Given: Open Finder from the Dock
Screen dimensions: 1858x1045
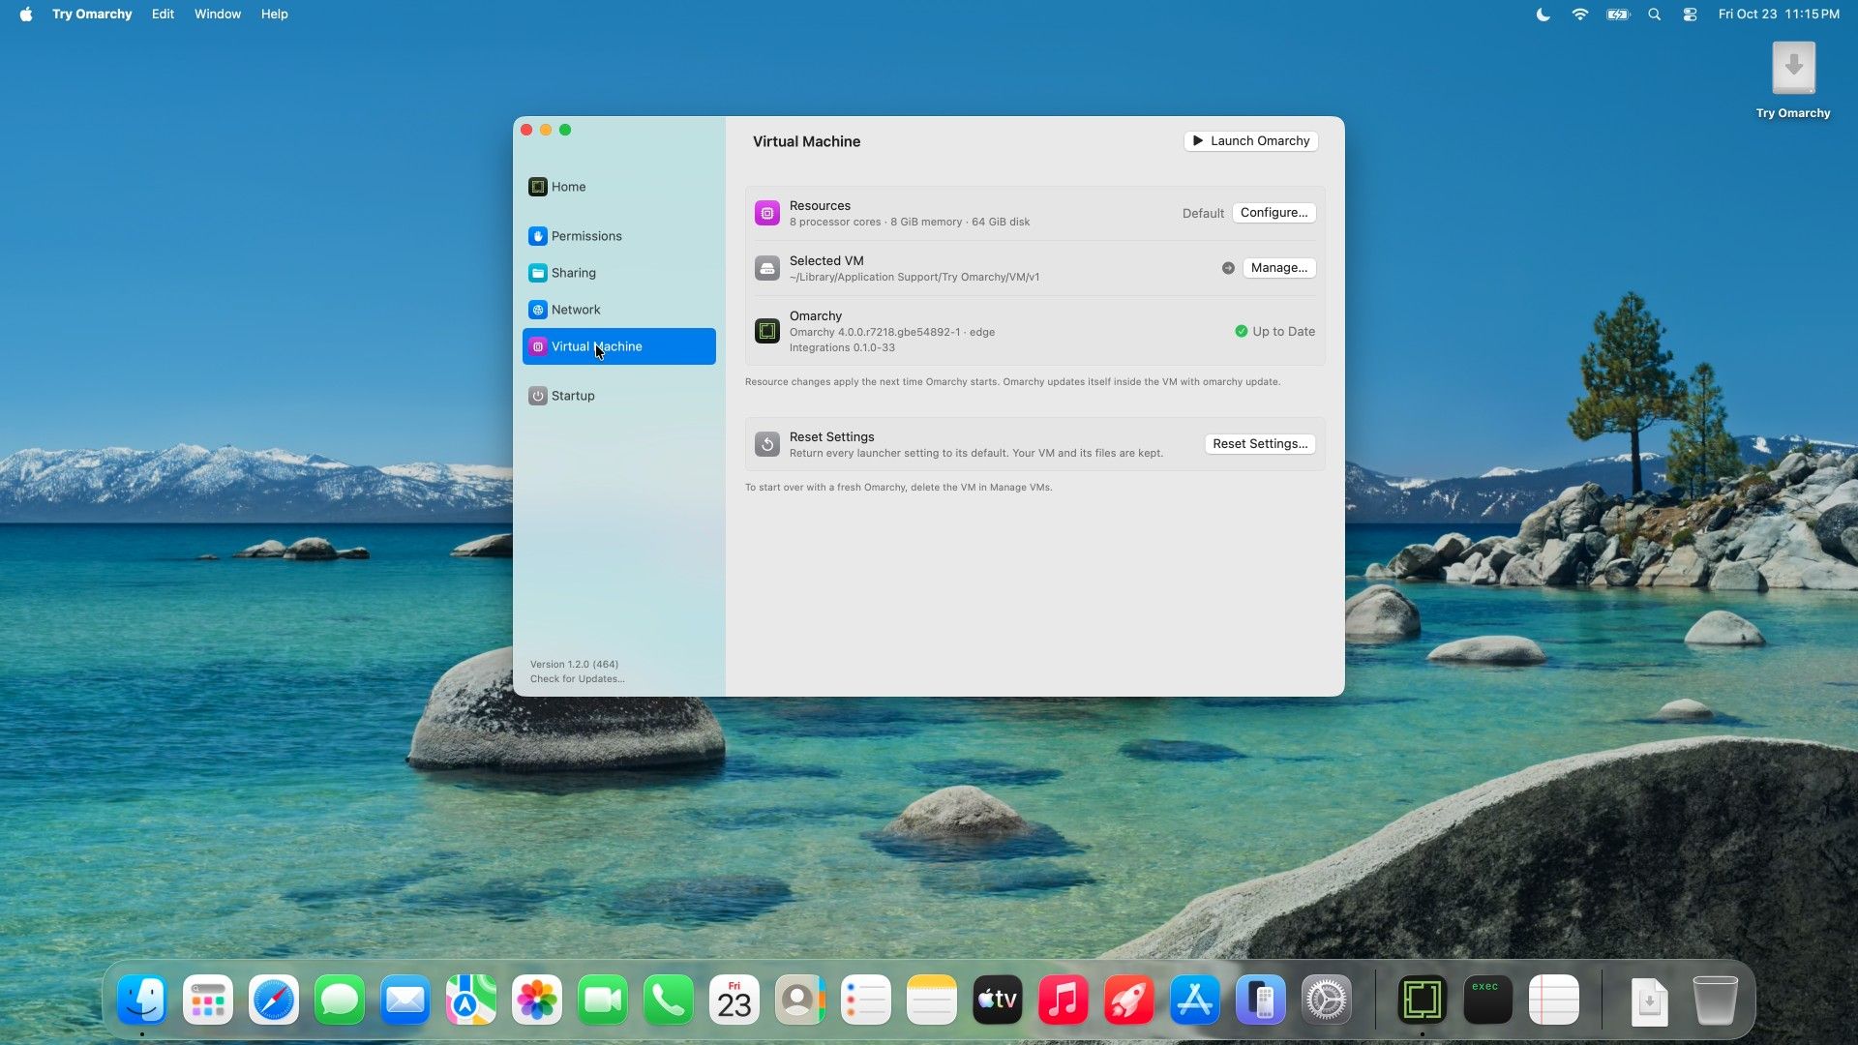Looking at the screenshot, I should click(x=142, y=1000).
